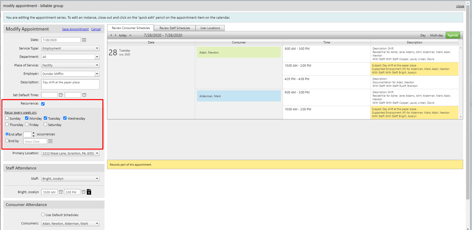Click the today button
Screen dimensions: 472x230
pyautogui.click(x=123, y=35)
